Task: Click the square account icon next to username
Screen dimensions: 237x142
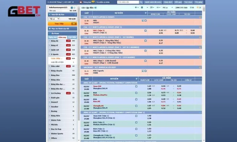Action: point(72,7)
